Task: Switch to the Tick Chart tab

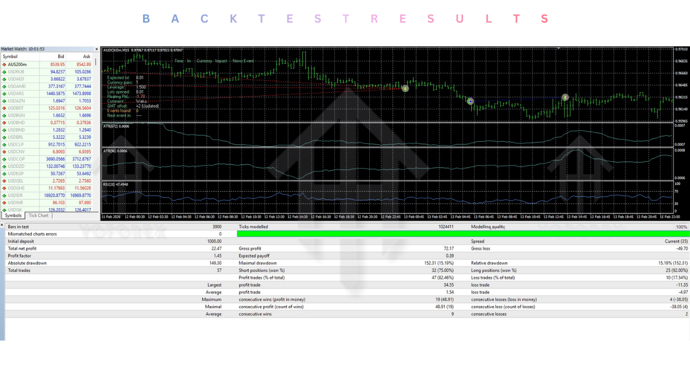Action: [38, 215]
